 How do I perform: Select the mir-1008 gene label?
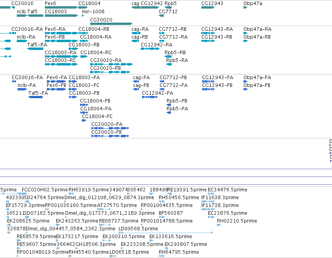[93, 11]
